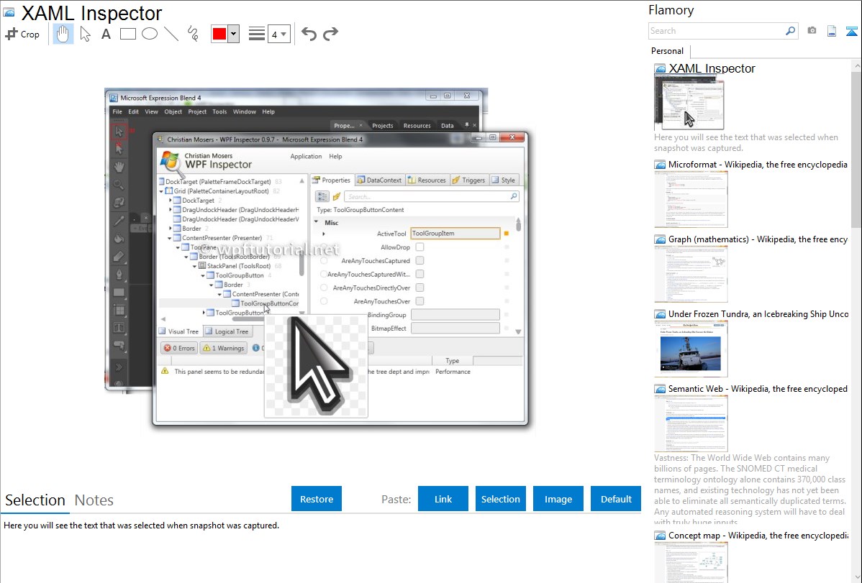
Task: Select the hand pan tool in Flamory toolbar
Action: [63, 34]
